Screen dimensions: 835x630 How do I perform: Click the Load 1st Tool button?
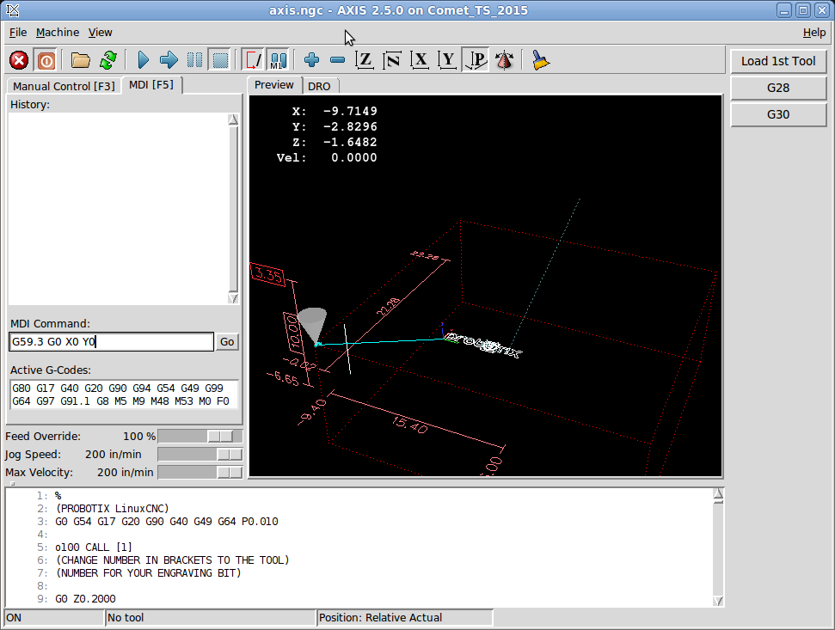click(x=778, y=61)
